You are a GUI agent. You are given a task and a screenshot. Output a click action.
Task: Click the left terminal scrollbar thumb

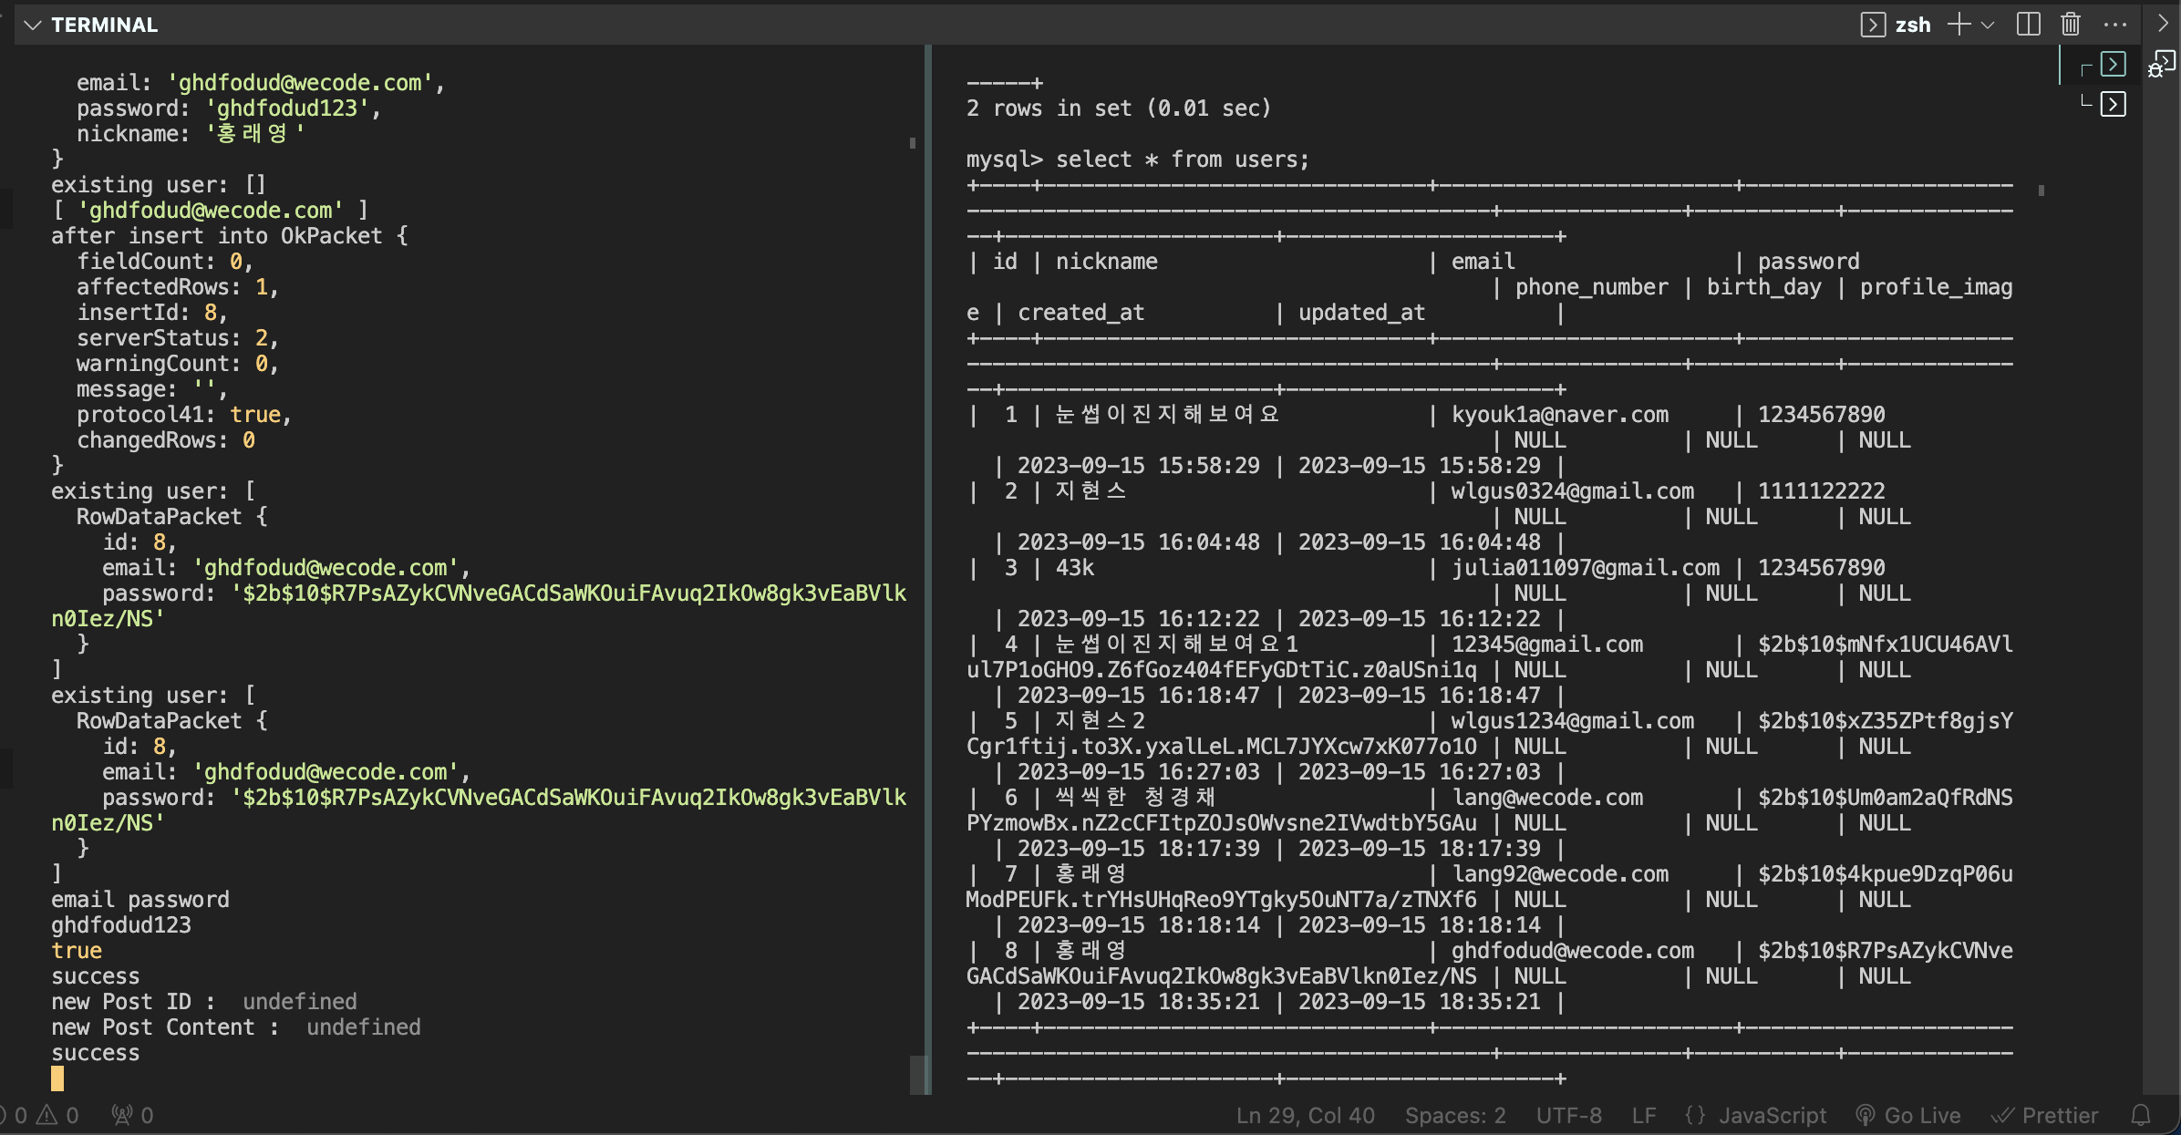click(x=917, y=1074)
